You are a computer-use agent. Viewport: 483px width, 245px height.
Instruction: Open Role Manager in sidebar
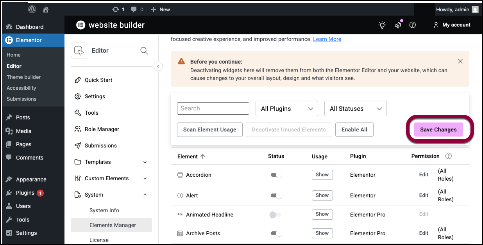coord(102,129)
